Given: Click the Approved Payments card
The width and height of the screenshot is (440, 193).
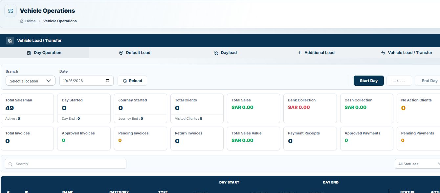Looking at the screenshot, I should pos(367,139).
